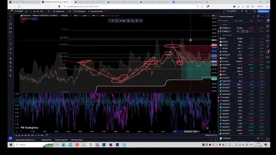Select the patterns tool in left toolbar

(x=10, y=28)
